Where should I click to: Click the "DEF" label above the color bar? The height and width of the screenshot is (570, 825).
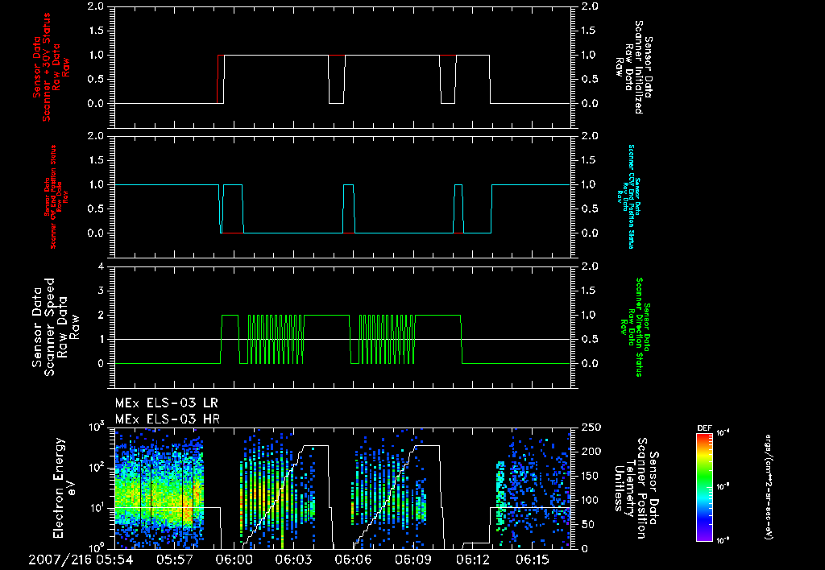tap(704, 428)
